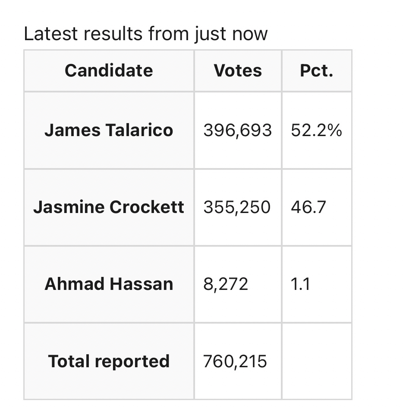403x407 pixels.
Task: Click the empty percentage cell in total row
Action: [317, 361]
